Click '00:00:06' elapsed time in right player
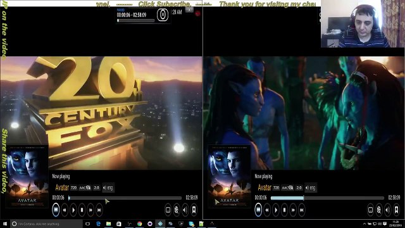Image resolution: width=405 pixels, height=228 pixels. [x=261, y=198]
